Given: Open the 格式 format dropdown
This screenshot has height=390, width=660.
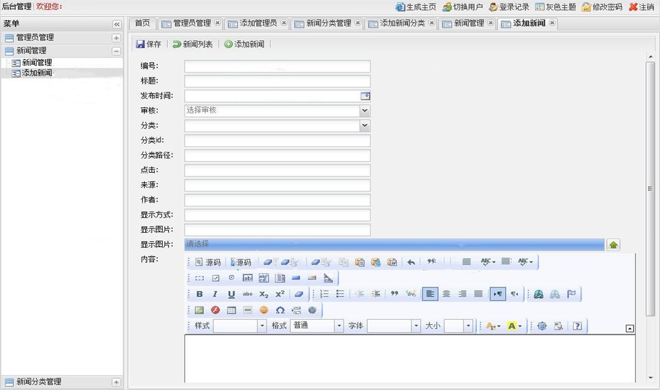Looking at the screenshot, I should [x=338, y=326].
